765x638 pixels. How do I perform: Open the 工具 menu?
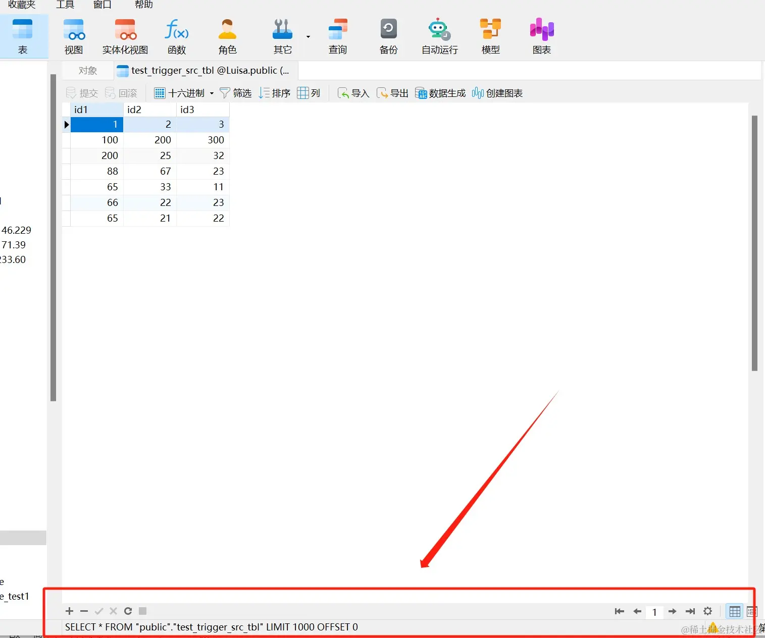click(x=65, y=5)
